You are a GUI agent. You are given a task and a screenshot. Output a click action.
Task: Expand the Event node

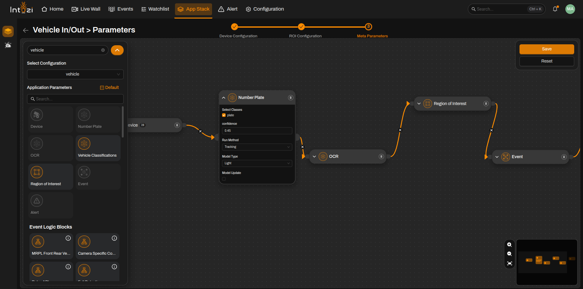point(497,157)
